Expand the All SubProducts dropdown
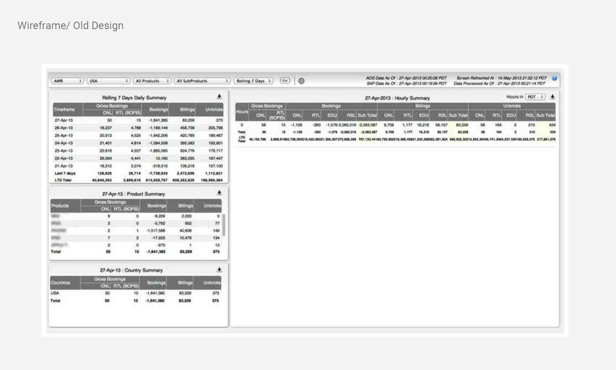Screen dimensions: 616x370 point(202,81)
